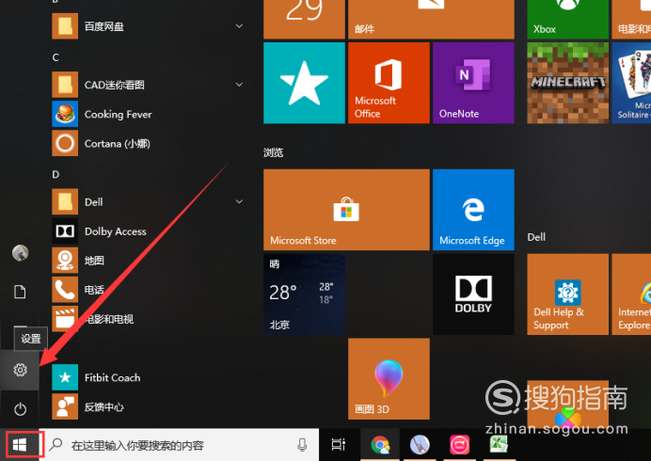Open Chrome from the taskbar
This screenshot has width=651, height=461.
click(380, 445)
